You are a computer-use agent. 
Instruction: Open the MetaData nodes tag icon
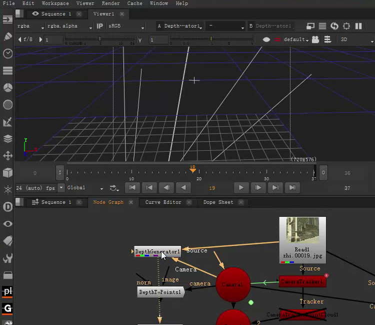tap(7, 241)
